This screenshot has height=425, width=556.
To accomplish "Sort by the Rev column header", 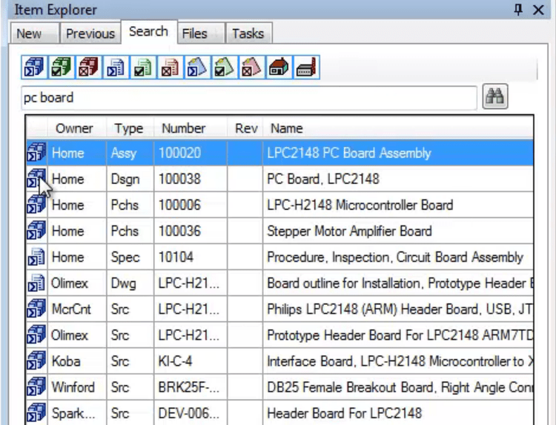I will 245,128.
